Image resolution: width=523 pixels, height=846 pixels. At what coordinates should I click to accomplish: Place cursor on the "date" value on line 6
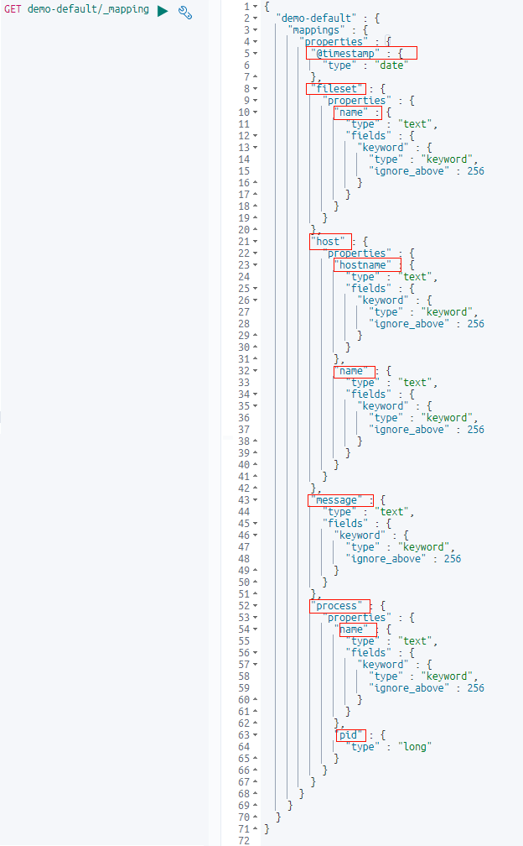point(391,65)
